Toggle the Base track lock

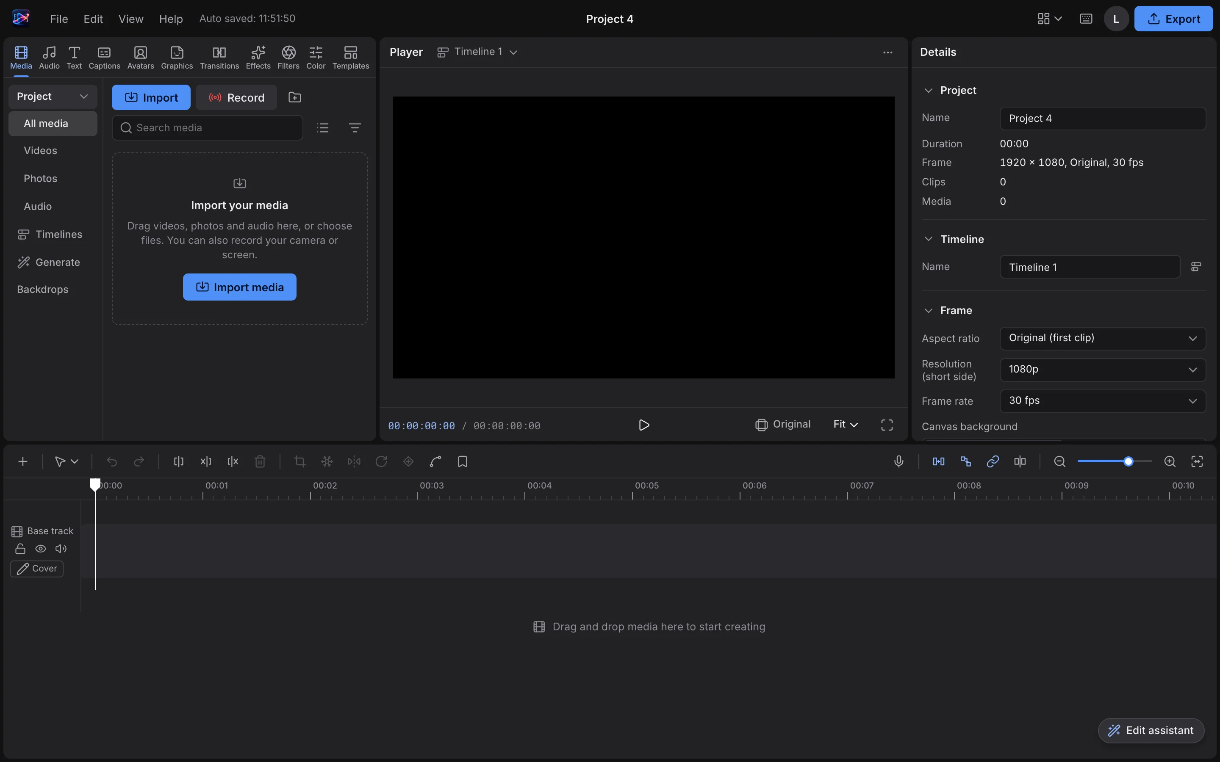click(x=20, y=549)
